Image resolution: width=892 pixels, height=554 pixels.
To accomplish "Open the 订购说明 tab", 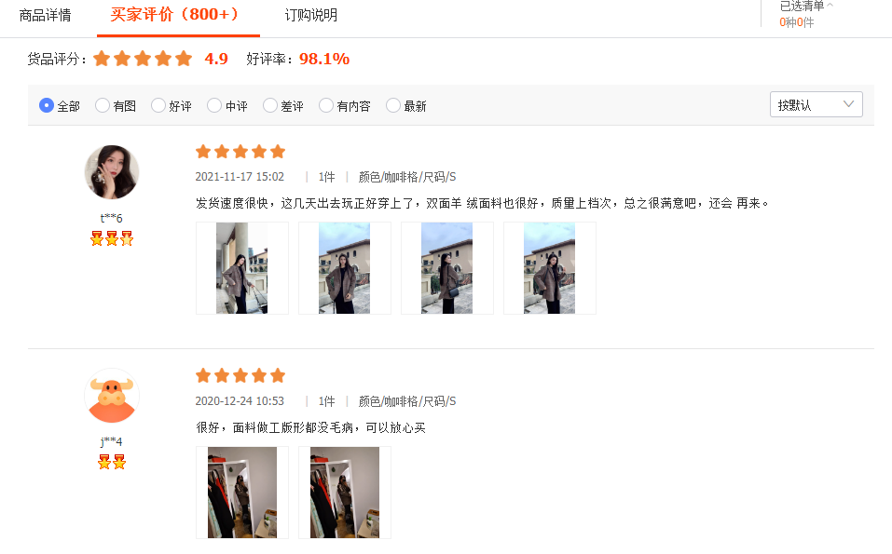I will click(312, 16).
